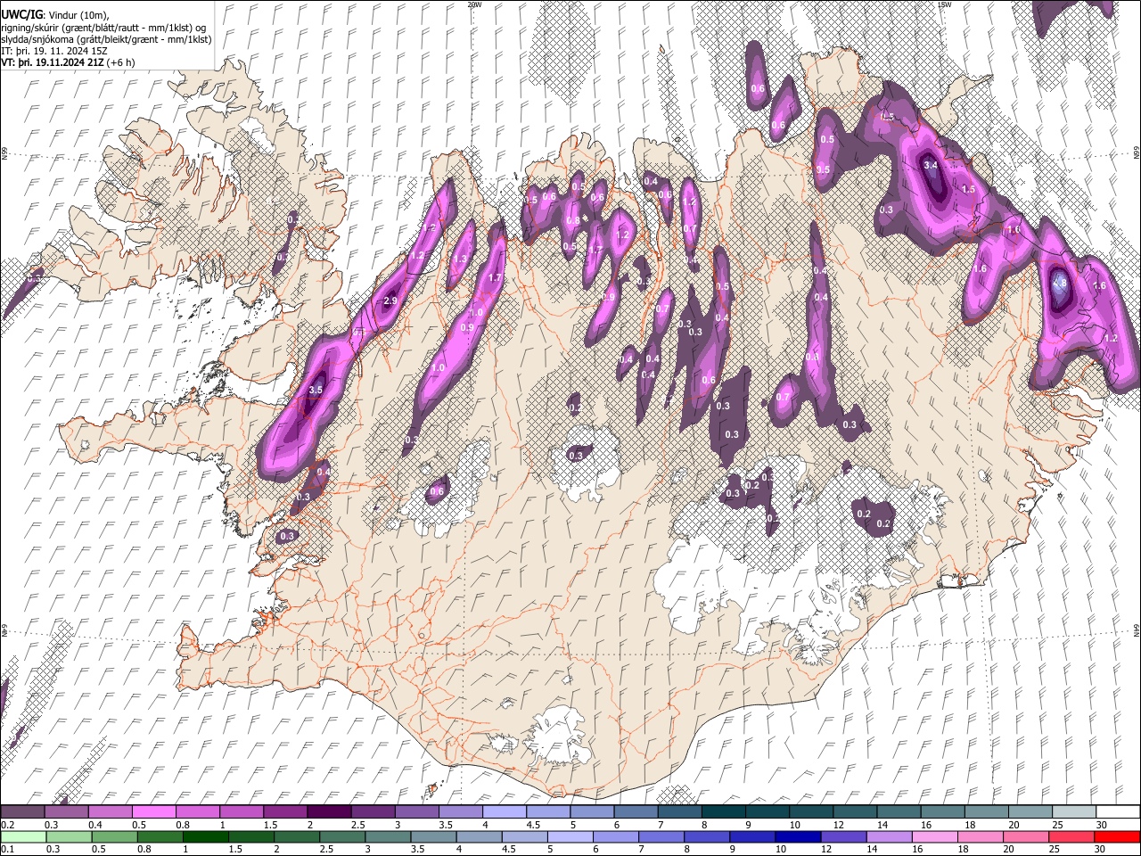The width and height of the screenshot is (1141, 856).
Task: Click the dark teal snow swatch 8–9
Action: [x=723, y=811]
